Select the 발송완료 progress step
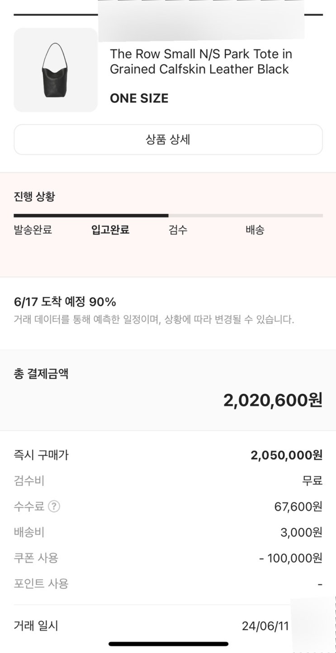 [x=33, y=230]
